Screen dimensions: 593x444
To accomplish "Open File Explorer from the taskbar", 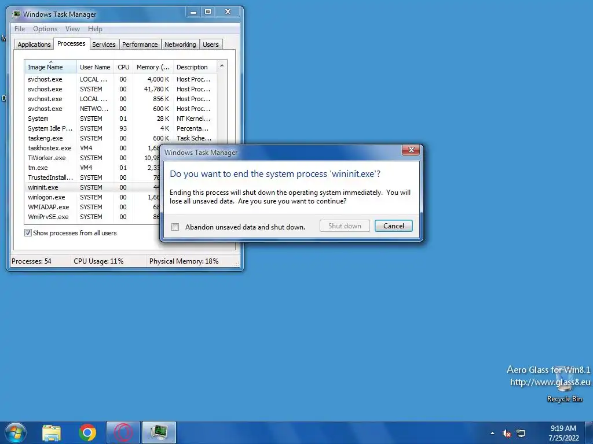I will tap(52, 432).
